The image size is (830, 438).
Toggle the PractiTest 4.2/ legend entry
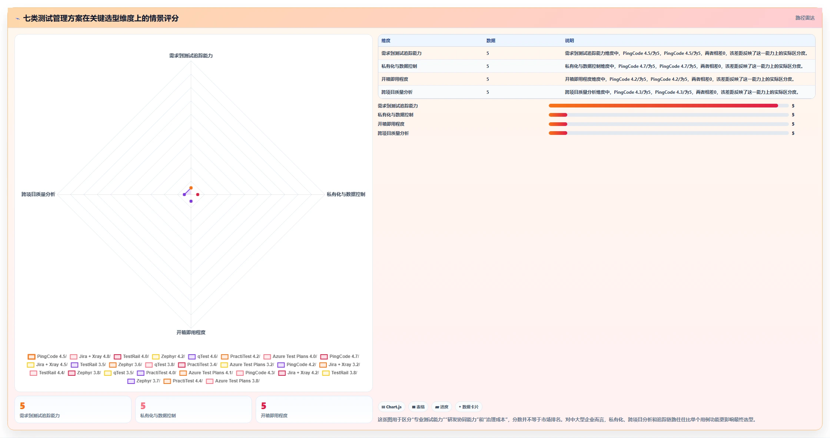[240, 356]
